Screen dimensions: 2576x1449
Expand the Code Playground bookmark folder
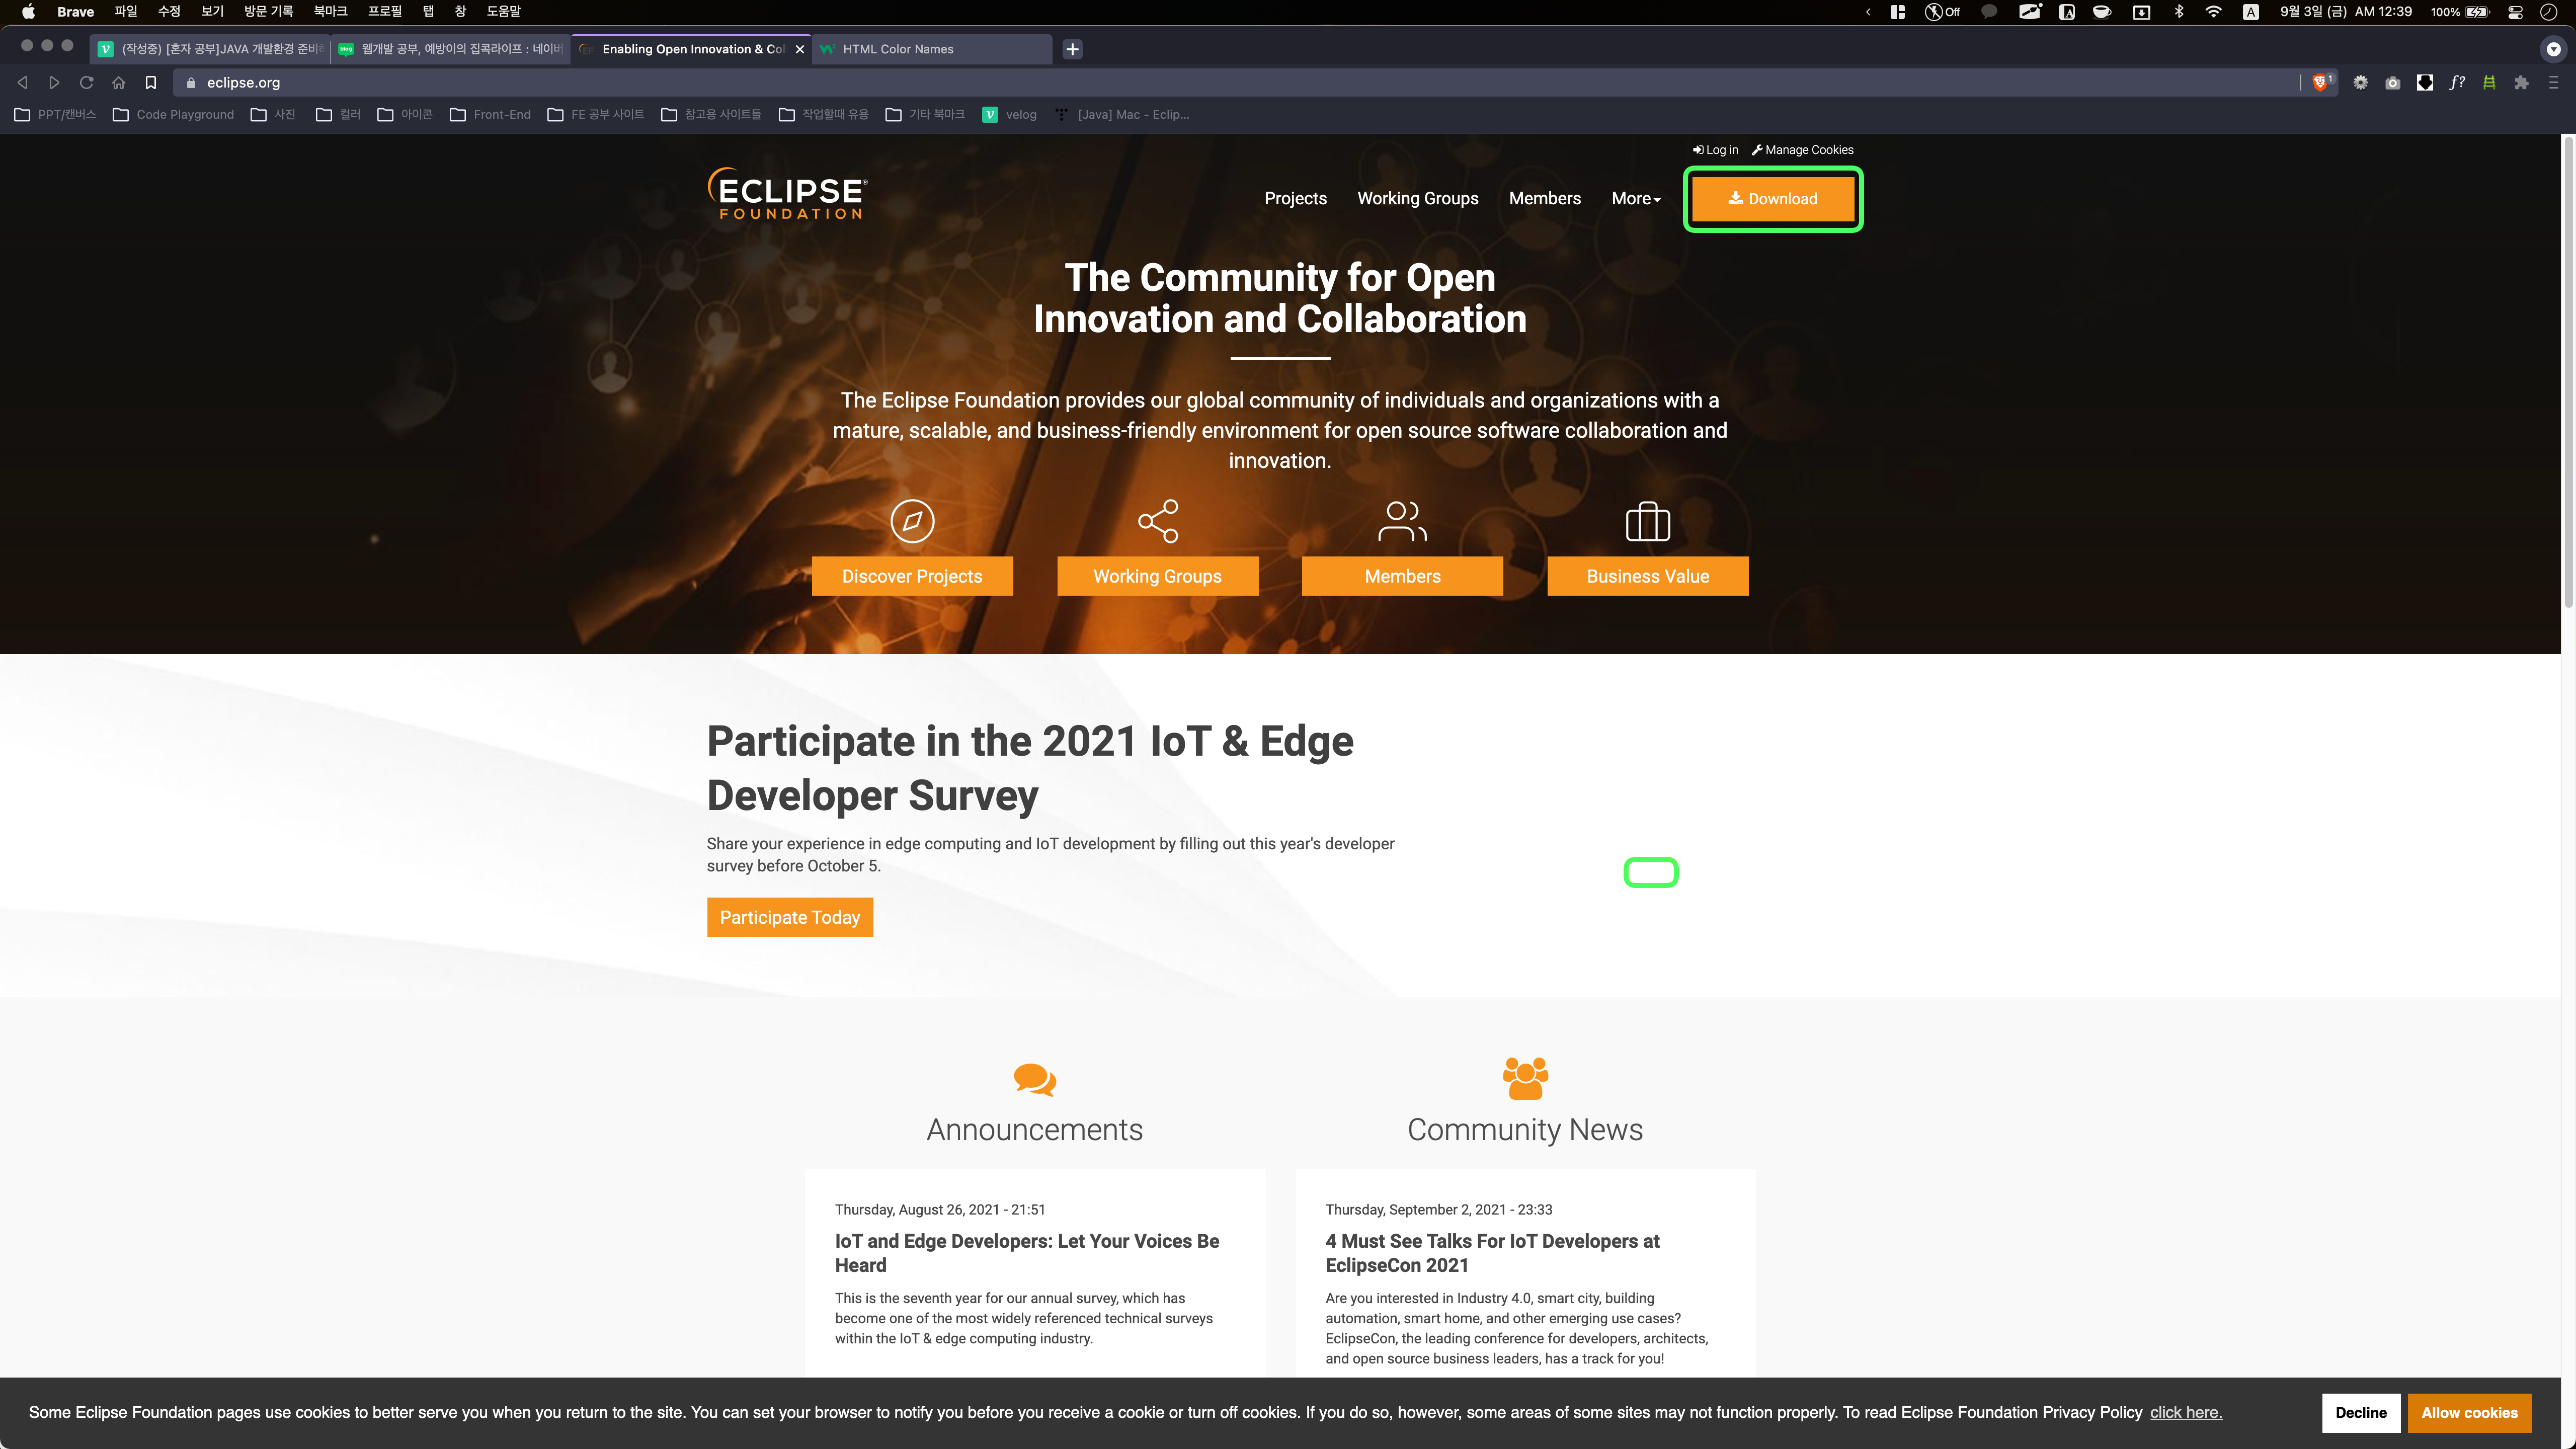[x=173, y=115]
